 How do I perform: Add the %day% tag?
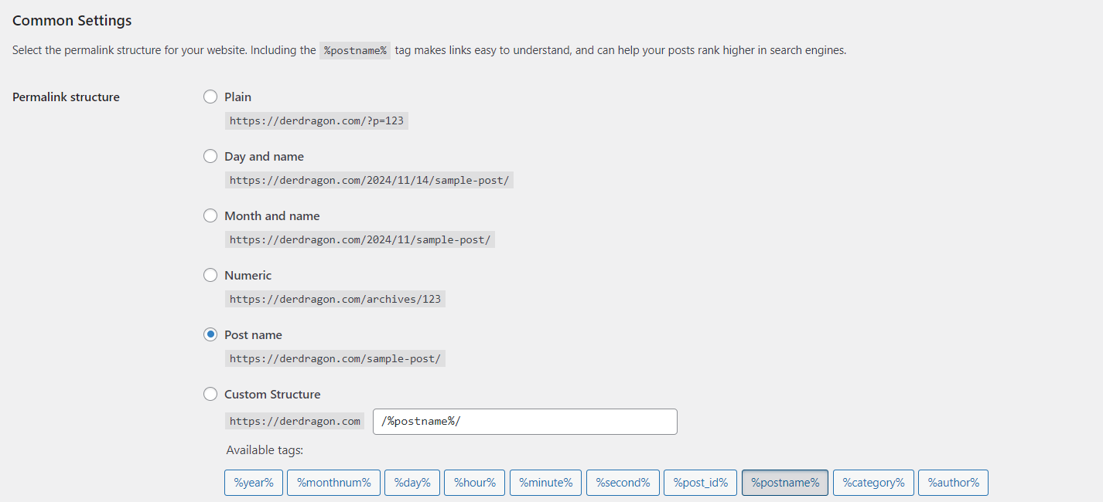pos(411,482)
